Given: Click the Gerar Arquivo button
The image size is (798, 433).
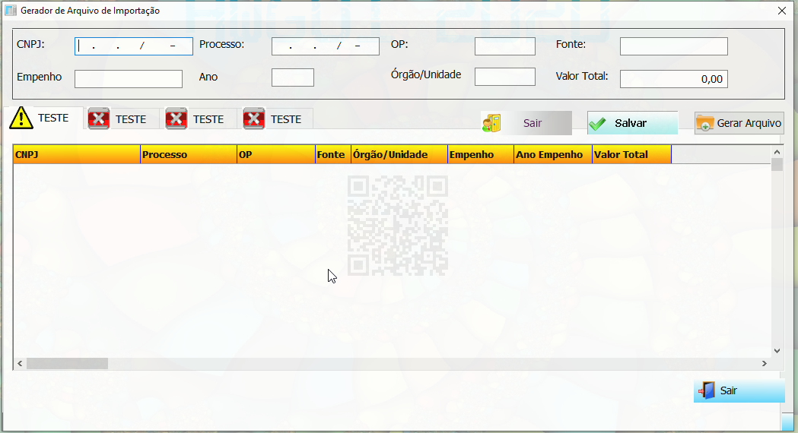Looking at the screenshot, I should pos(739,123).
